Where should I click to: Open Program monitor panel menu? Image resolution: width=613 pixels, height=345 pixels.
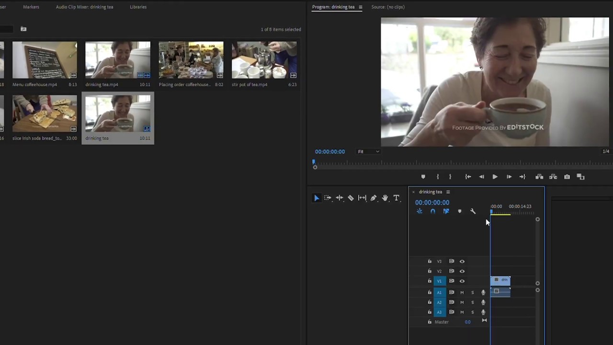pos(361,7)
